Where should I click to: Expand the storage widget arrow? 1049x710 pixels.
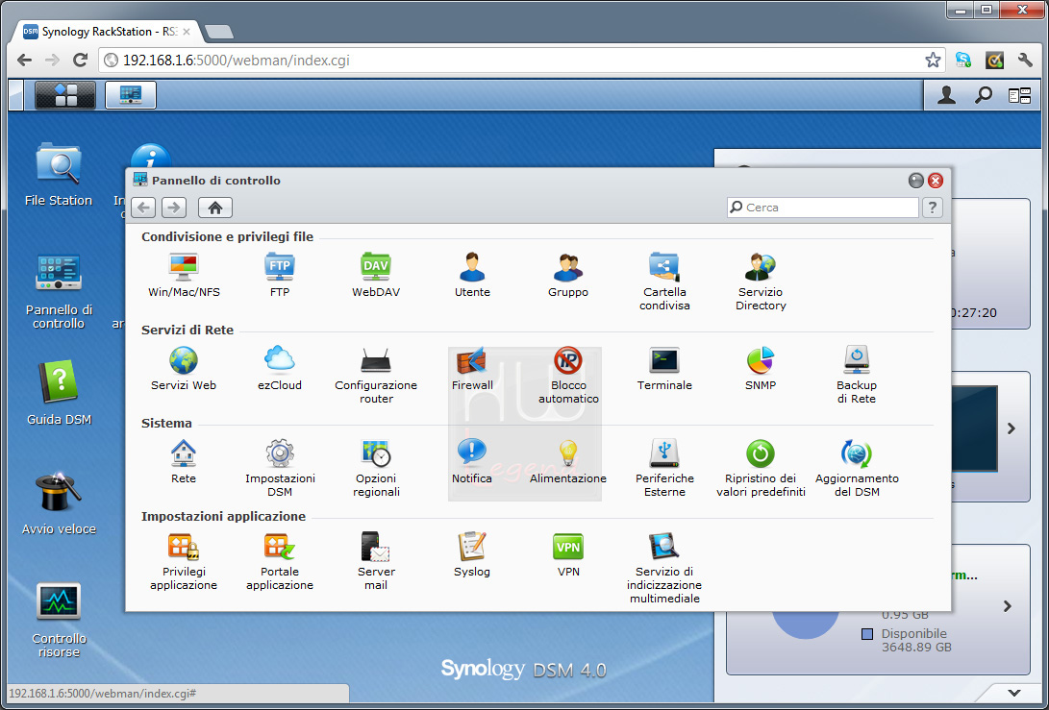(1007, 606)
